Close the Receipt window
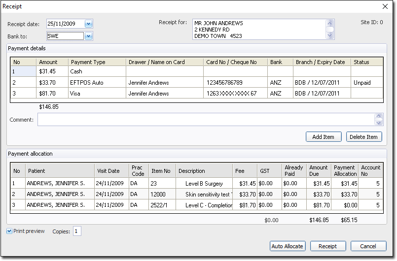 coord(385,6)
